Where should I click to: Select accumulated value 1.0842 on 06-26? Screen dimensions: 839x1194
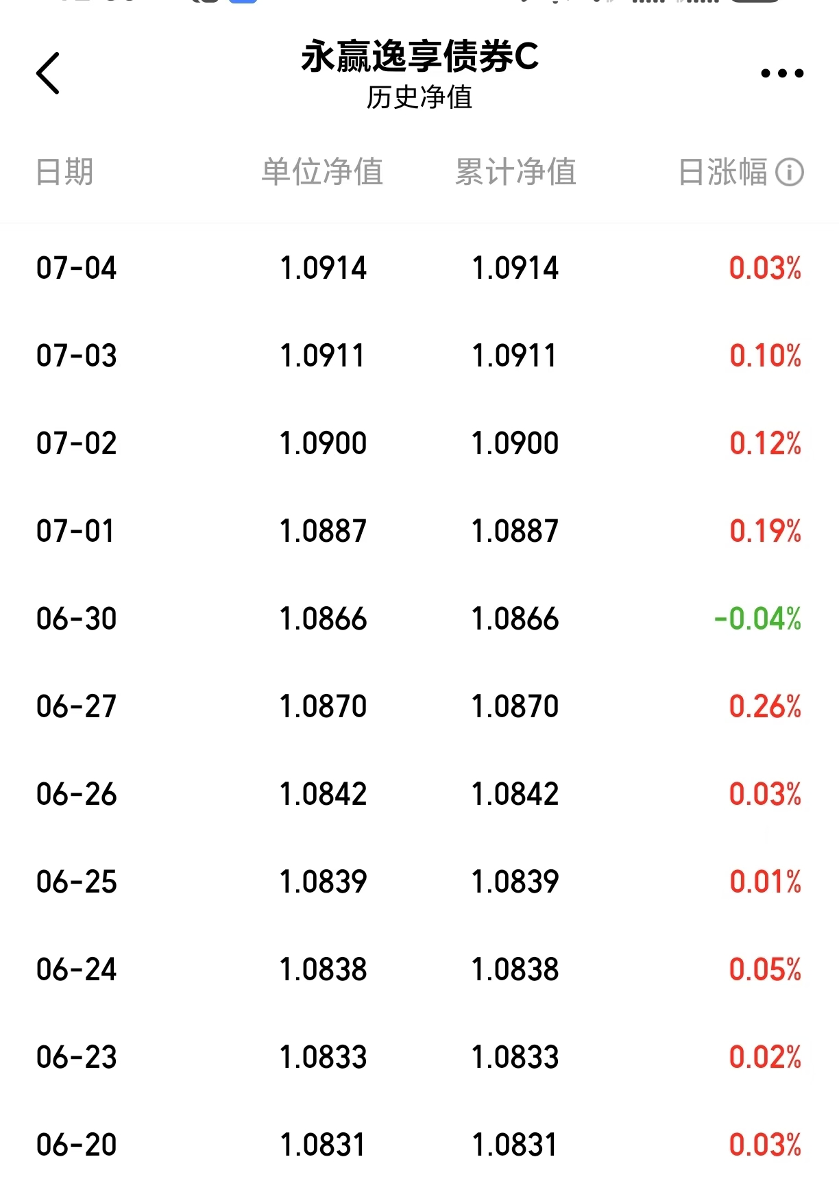coord(515,794)
